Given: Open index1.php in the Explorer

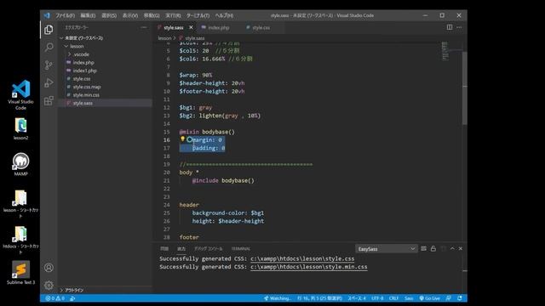Looking at the screenshot, I should [x=85, y=71].
